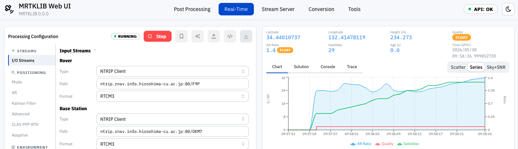Image resolution: width=518 pixels, height=149 pixels.
Task: Click the 09:58:01 time-axis label on chart
Action: (x=352, y=134)
